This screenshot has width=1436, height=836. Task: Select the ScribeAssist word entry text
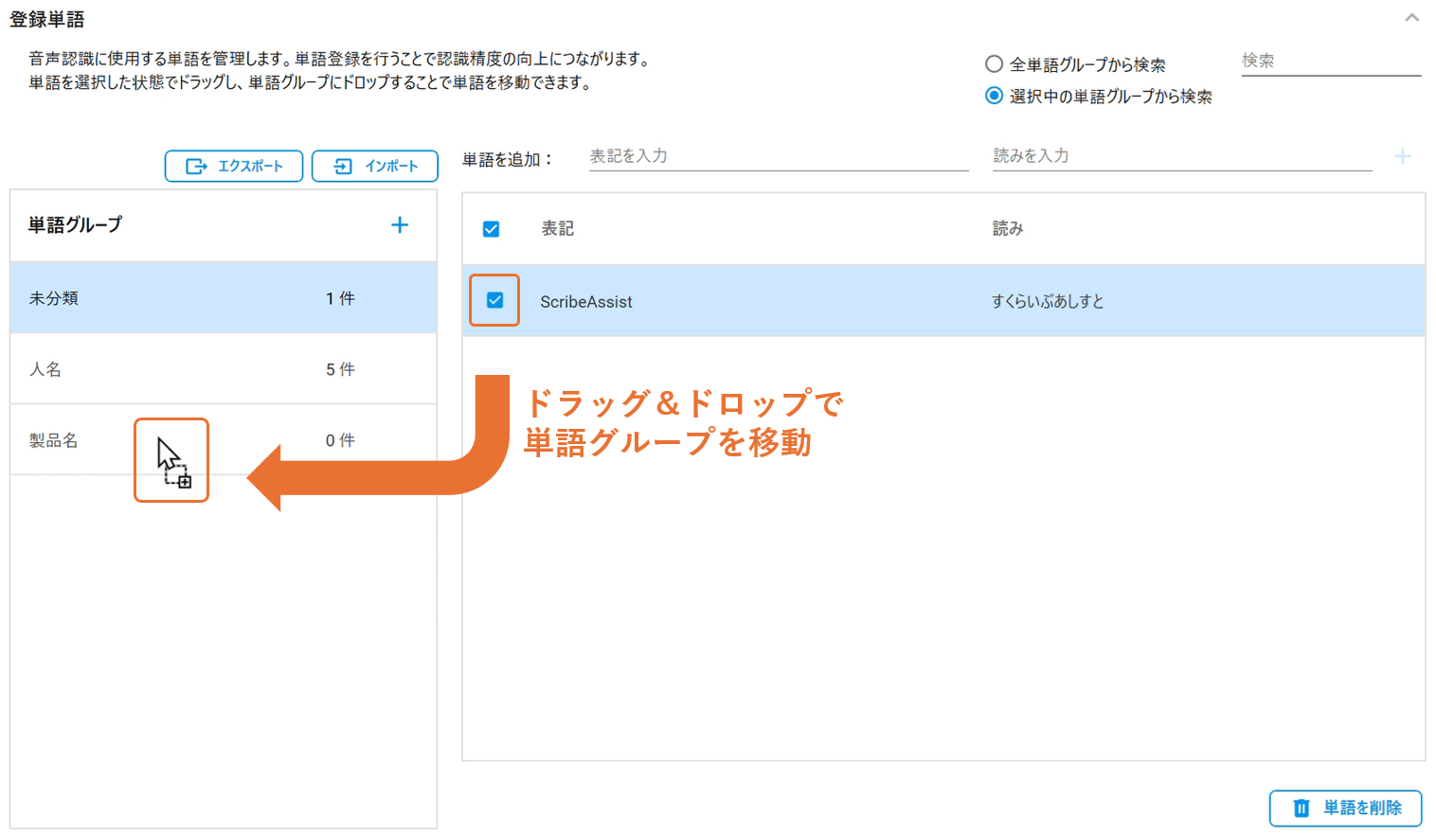point(585,302)
